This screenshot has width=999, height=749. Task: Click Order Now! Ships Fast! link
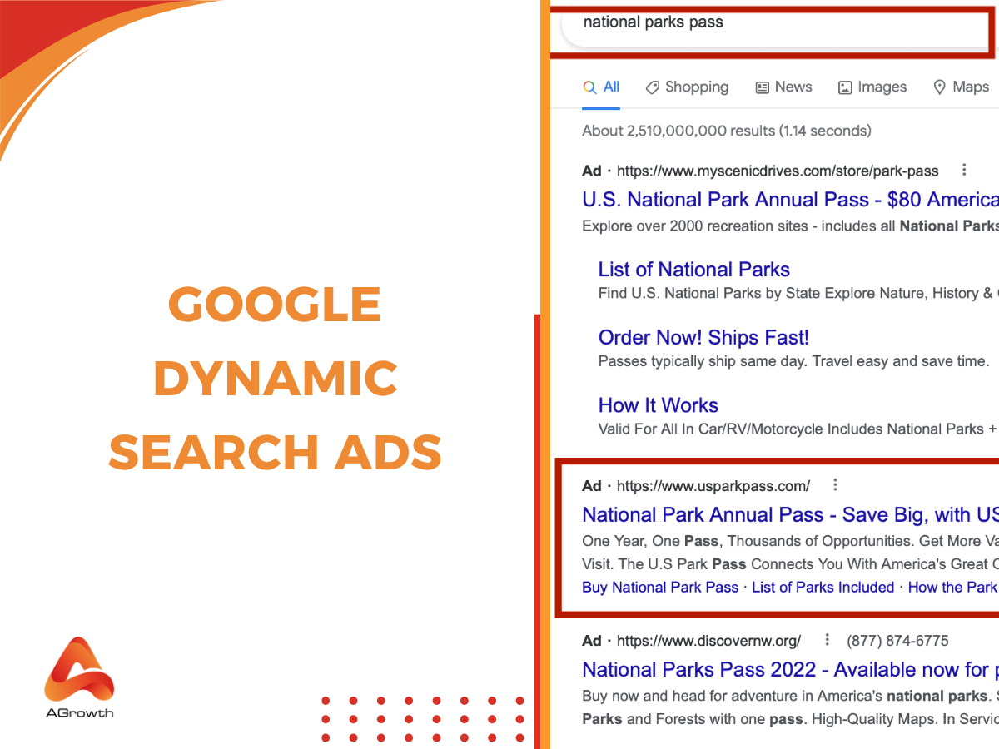tap(703, 337)
